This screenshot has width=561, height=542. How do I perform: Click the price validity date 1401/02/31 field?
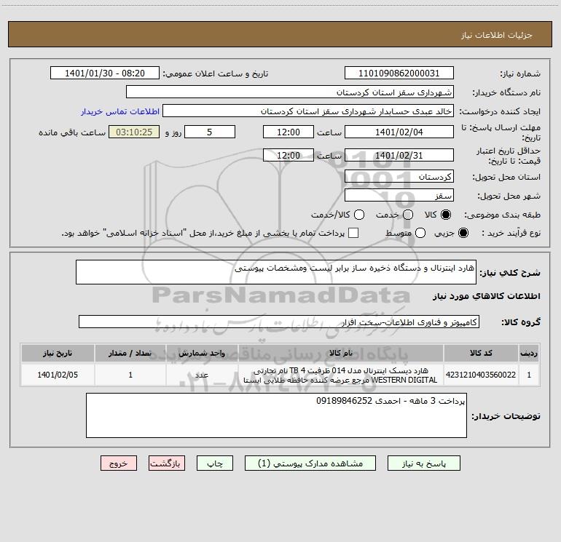tap(399, 155)
